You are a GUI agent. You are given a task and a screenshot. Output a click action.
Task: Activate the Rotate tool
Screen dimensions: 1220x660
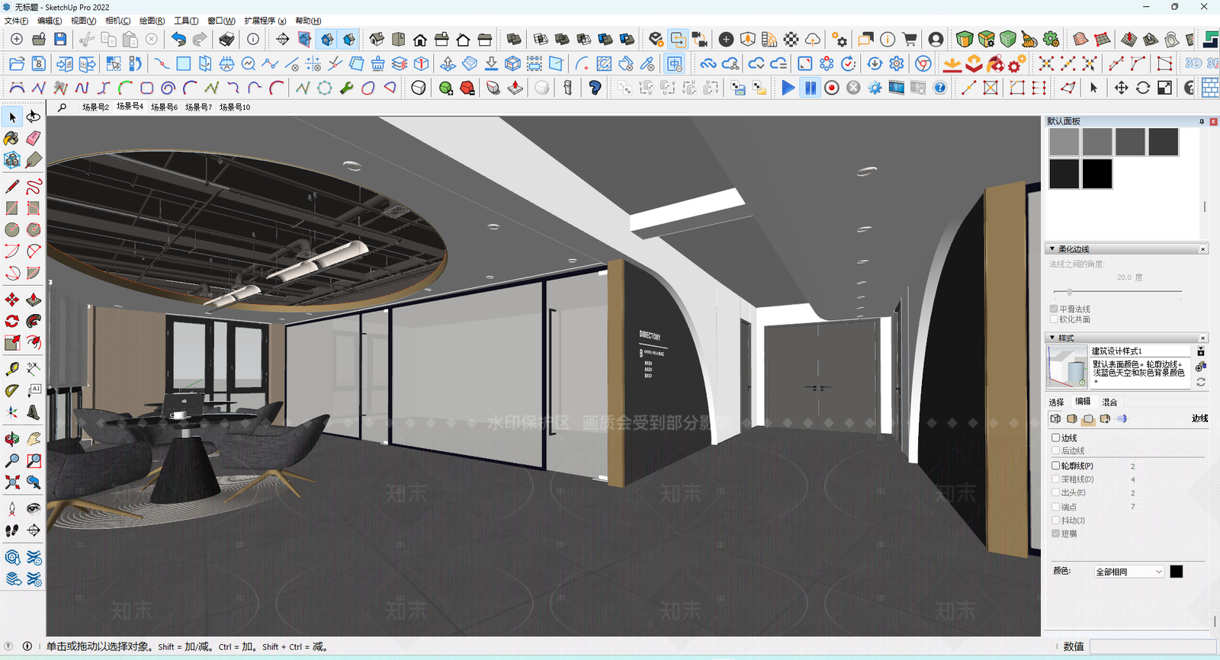[11, 321]
